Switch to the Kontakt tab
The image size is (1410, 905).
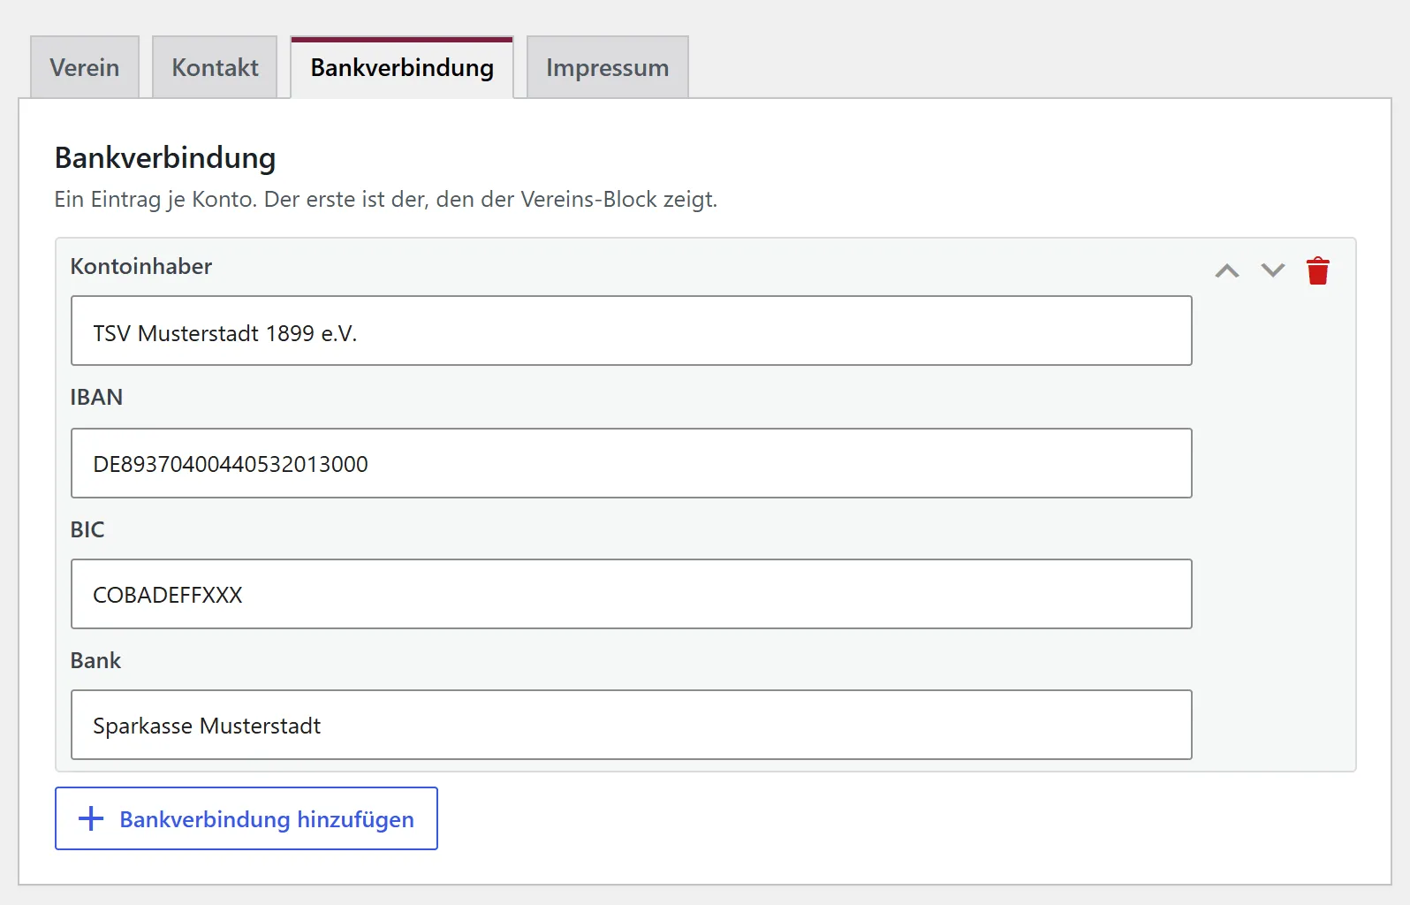click(x=215, y=67)
